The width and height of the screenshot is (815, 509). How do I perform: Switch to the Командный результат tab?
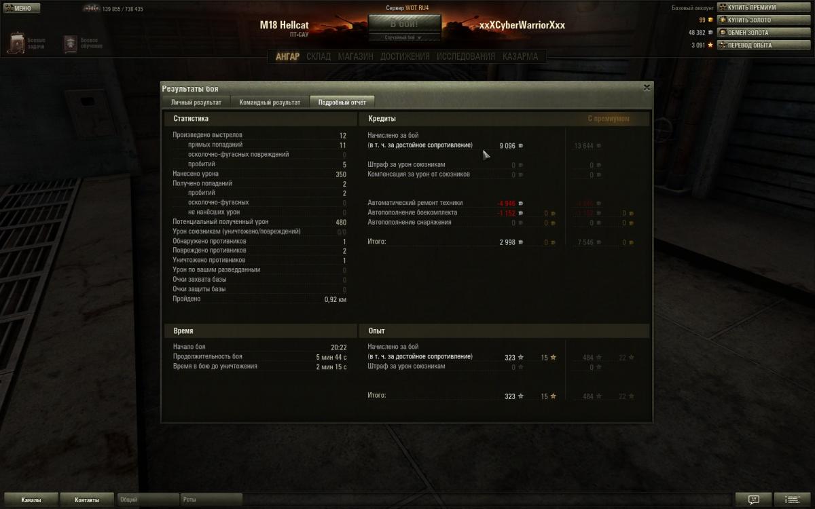[x=270, y=102]
